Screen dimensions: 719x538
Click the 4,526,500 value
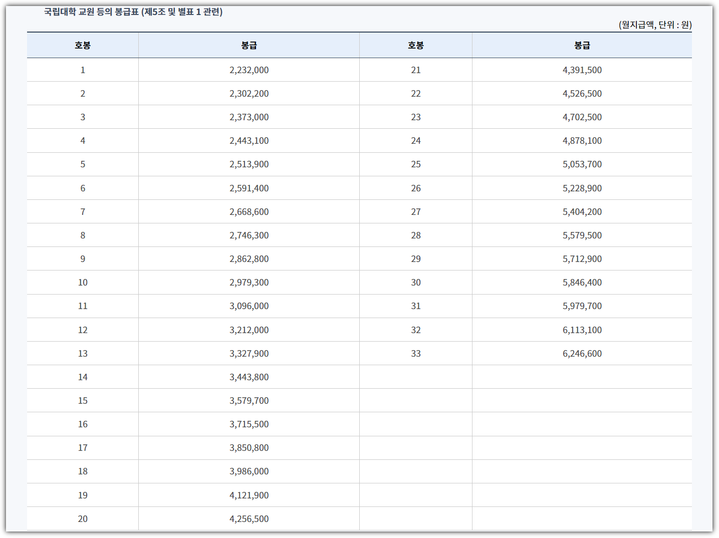tap(582, 94)
